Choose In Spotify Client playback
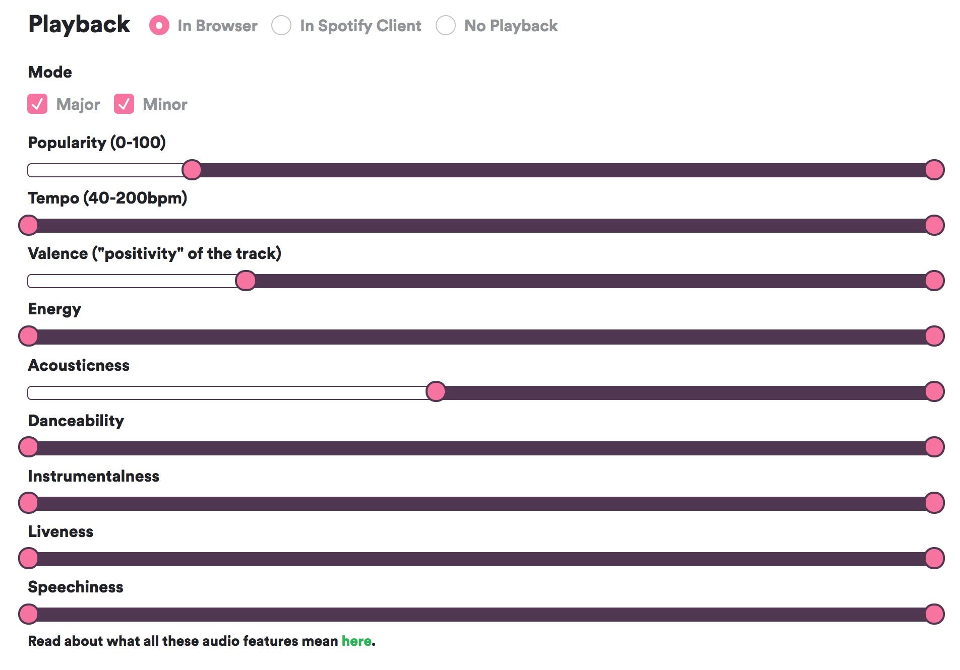Viewport: 960px width, 670px height. pos(281,26)
